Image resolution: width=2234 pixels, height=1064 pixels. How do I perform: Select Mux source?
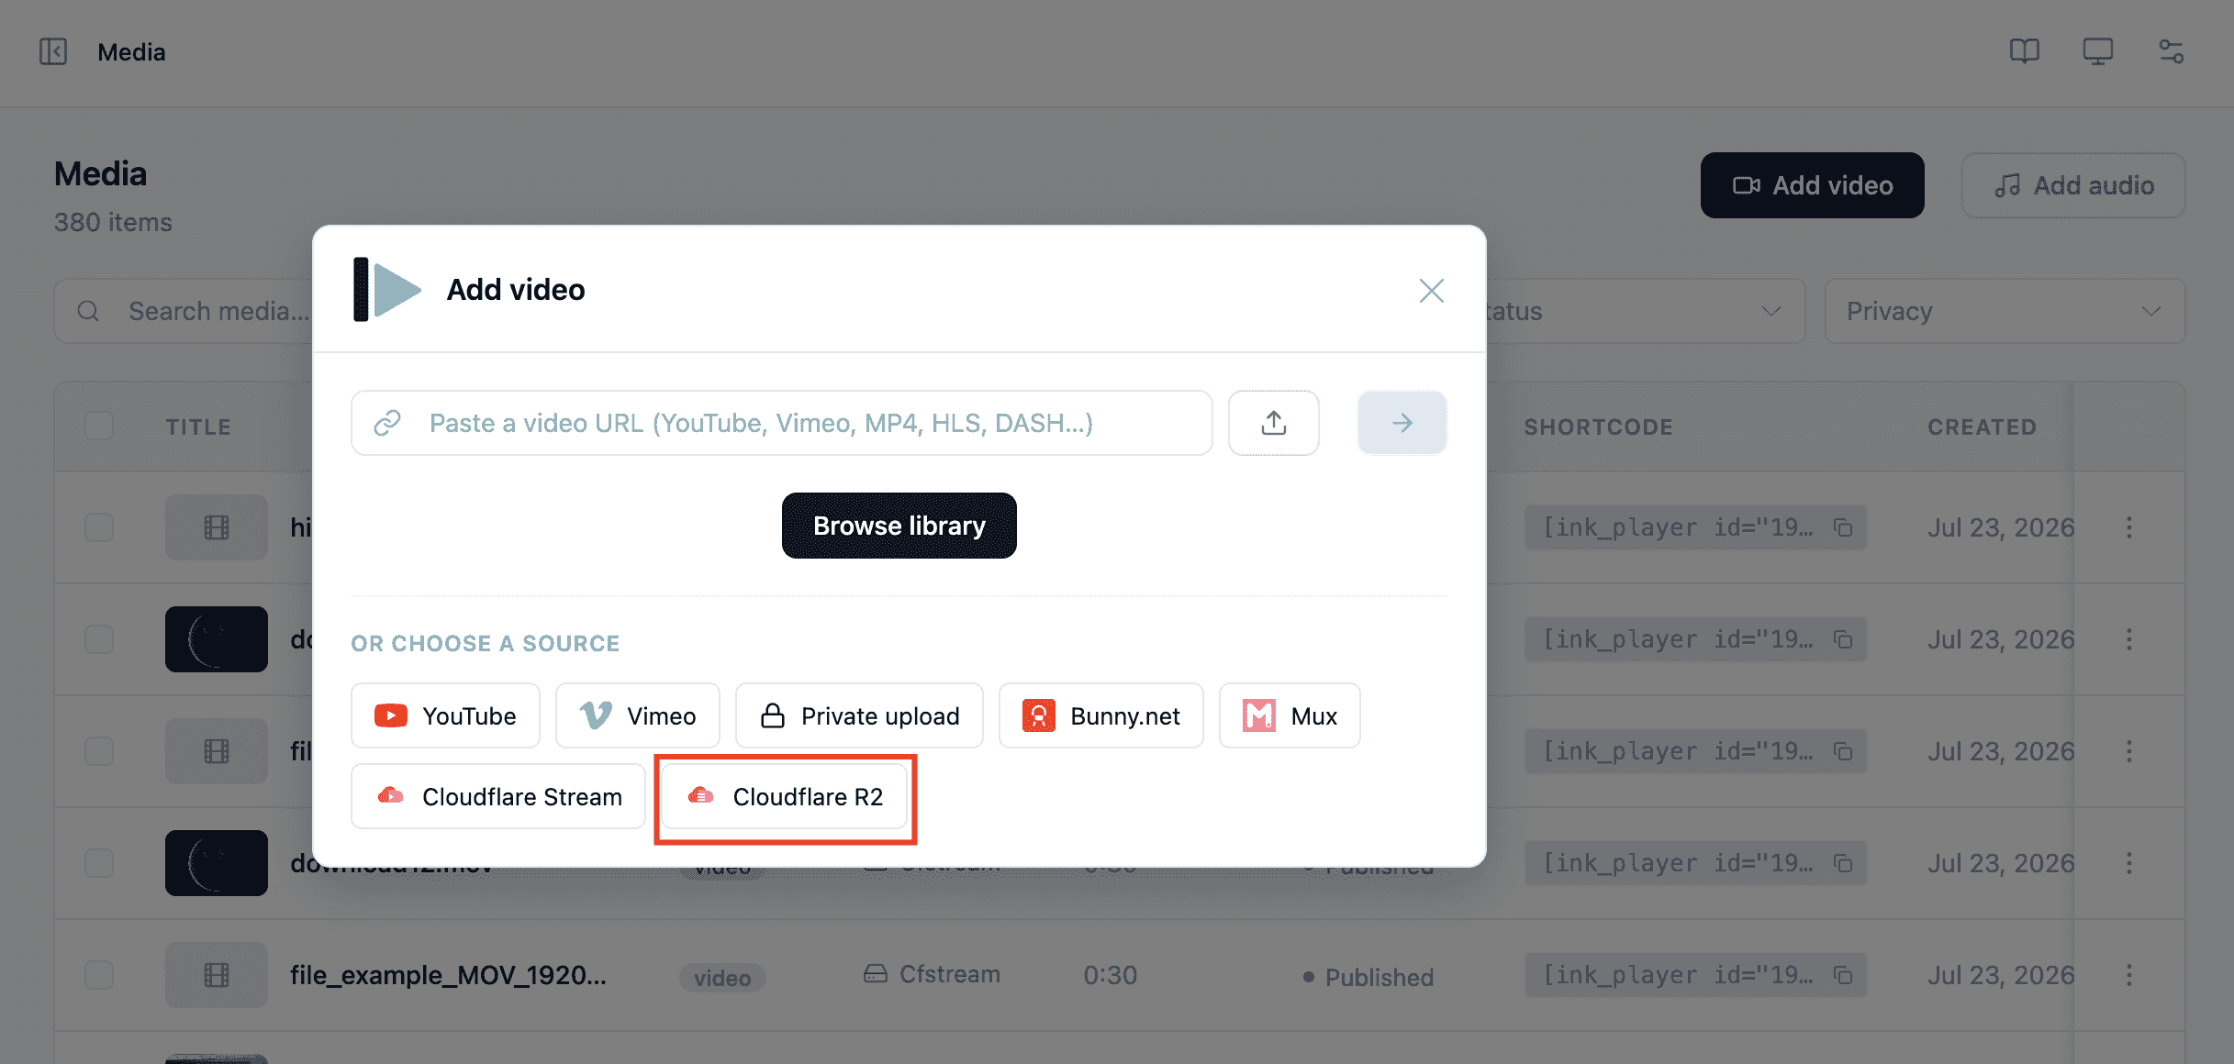tap(1290, 715)
